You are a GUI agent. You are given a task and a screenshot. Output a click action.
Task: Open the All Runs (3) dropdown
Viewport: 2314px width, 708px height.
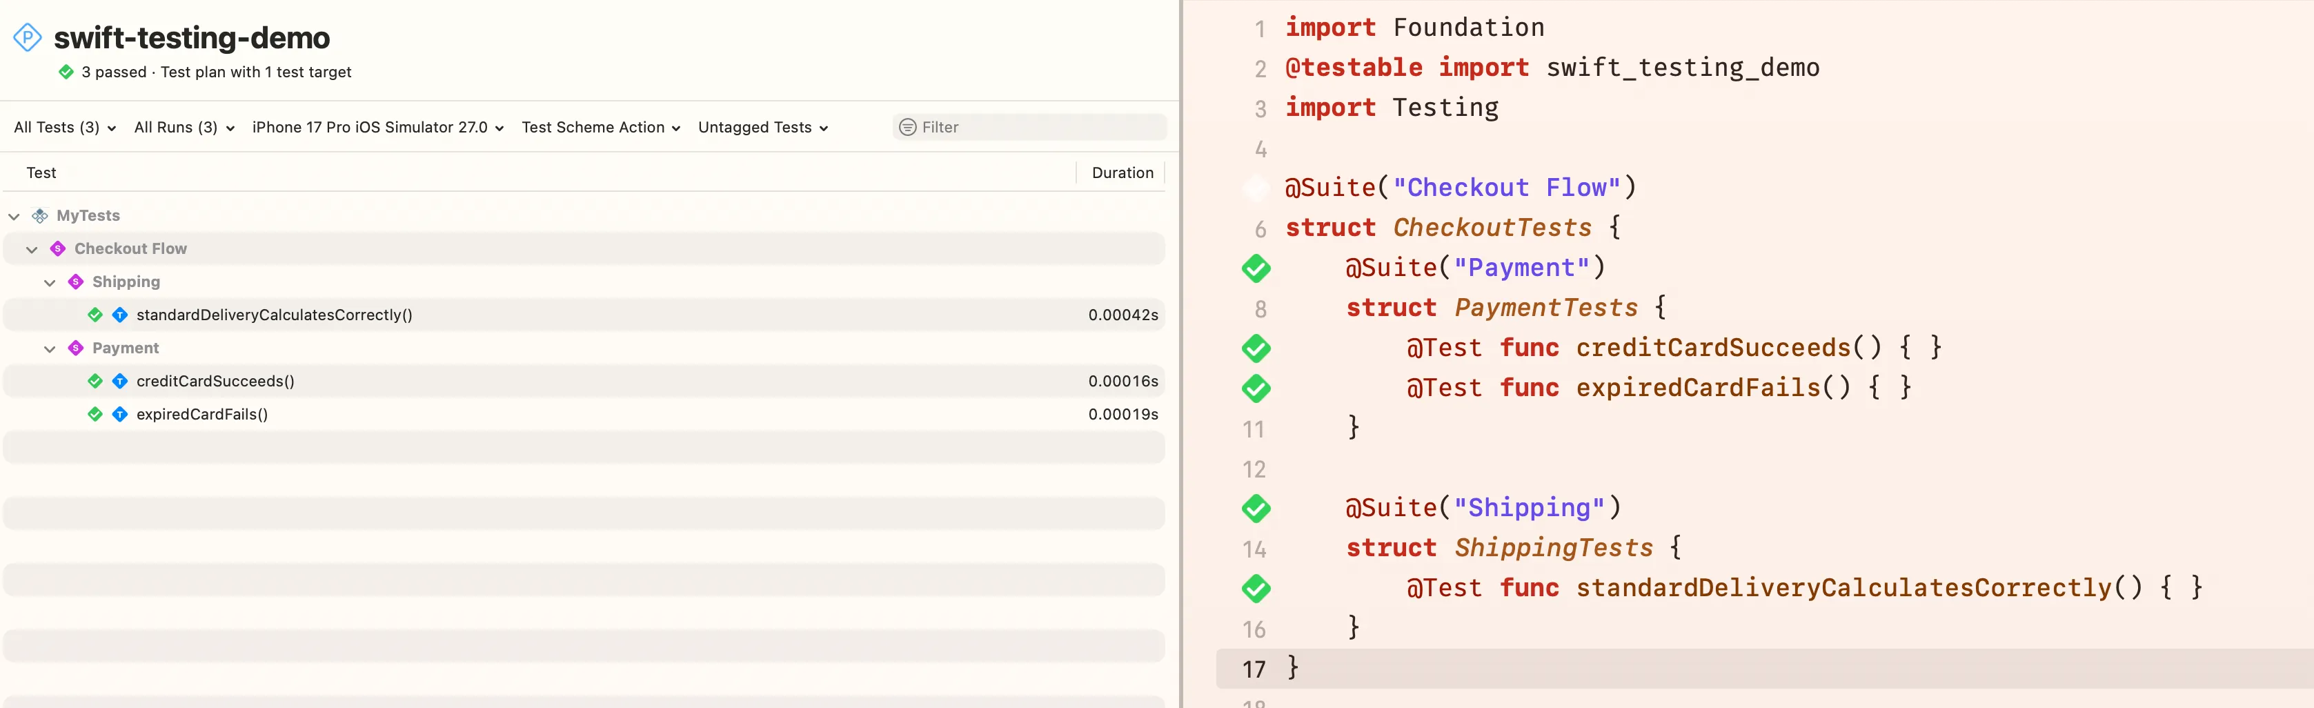(x=184, y=128)
